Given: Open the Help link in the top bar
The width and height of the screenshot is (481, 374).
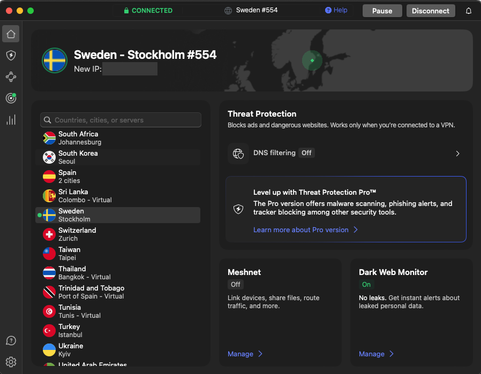Looking at the screenshot, I should (336, 10).
